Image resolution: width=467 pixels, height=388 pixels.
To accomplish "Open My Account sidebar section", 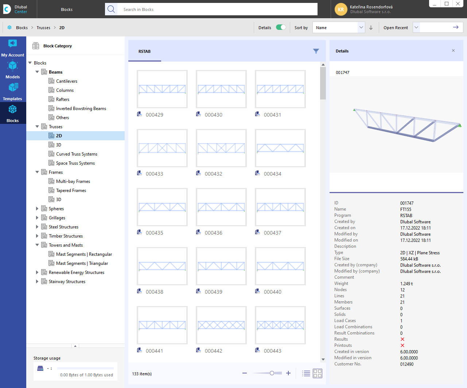I will click(13, 48).
